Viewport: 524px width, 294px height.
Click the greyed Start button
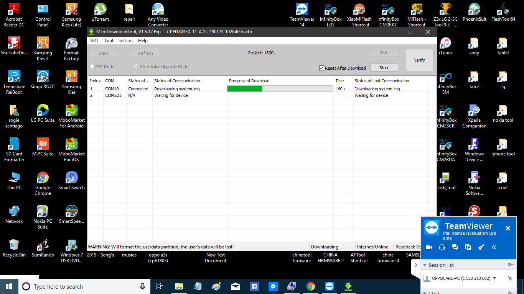(104, 53)
